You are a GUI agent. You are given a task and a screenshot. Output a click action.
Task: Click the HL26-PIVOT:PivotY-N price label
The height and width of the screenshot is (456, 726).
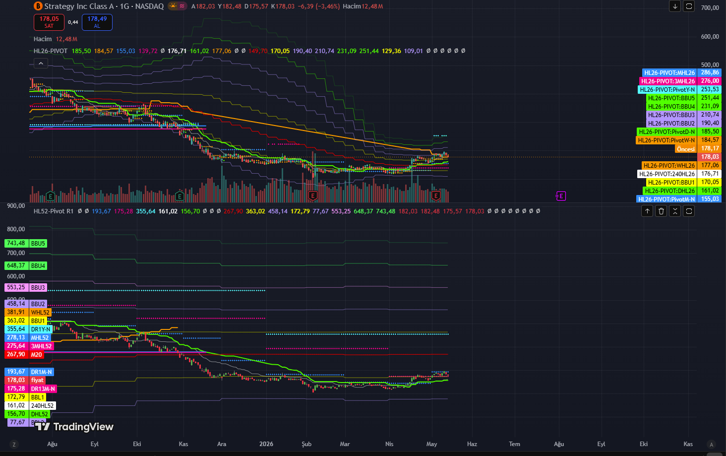pyautogui.click(x=679, y=90)
